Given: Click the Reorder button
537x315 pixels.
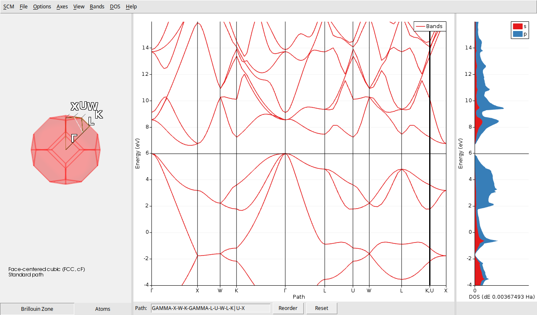Looking at the screenshot, I should pyautogui.click(x=288, y=308).
